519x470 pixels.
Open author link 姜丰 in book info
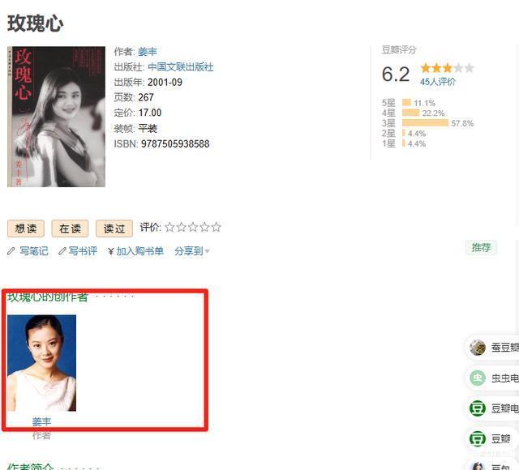tap(148, 52)
